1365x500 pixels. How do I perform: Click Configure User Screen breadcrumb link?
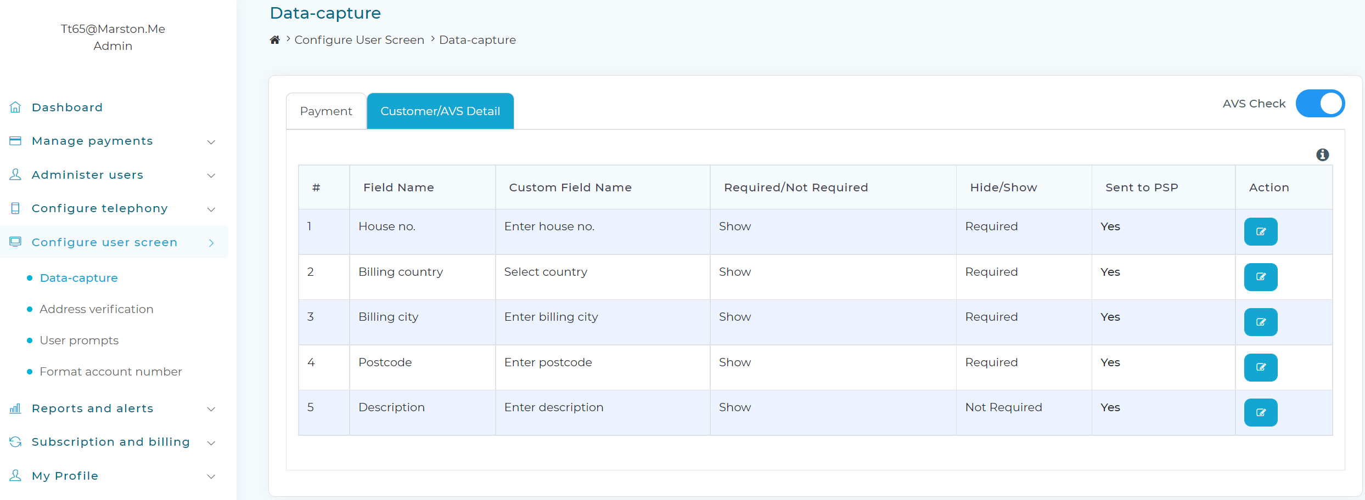(359, 40)
